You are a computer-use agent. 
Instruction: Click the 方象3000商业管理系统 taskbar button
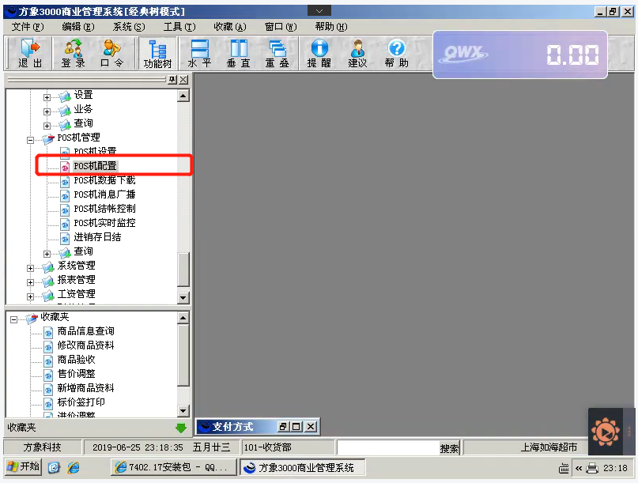pyautogui.click(x=302, y=467)
